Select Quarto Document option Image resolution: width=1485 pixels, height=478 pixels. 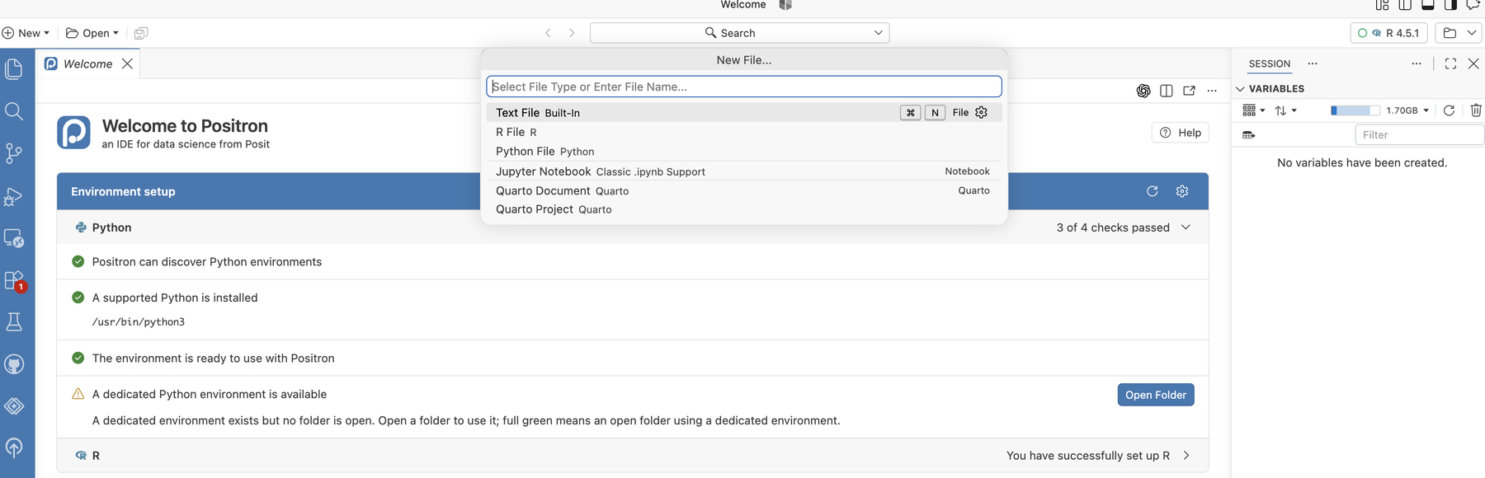(x=744, y=190)
